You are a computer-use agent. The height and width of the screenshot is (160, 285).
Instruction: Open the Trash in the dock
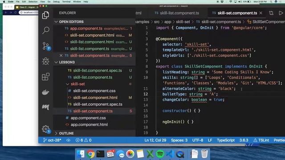tap(204, 154)
